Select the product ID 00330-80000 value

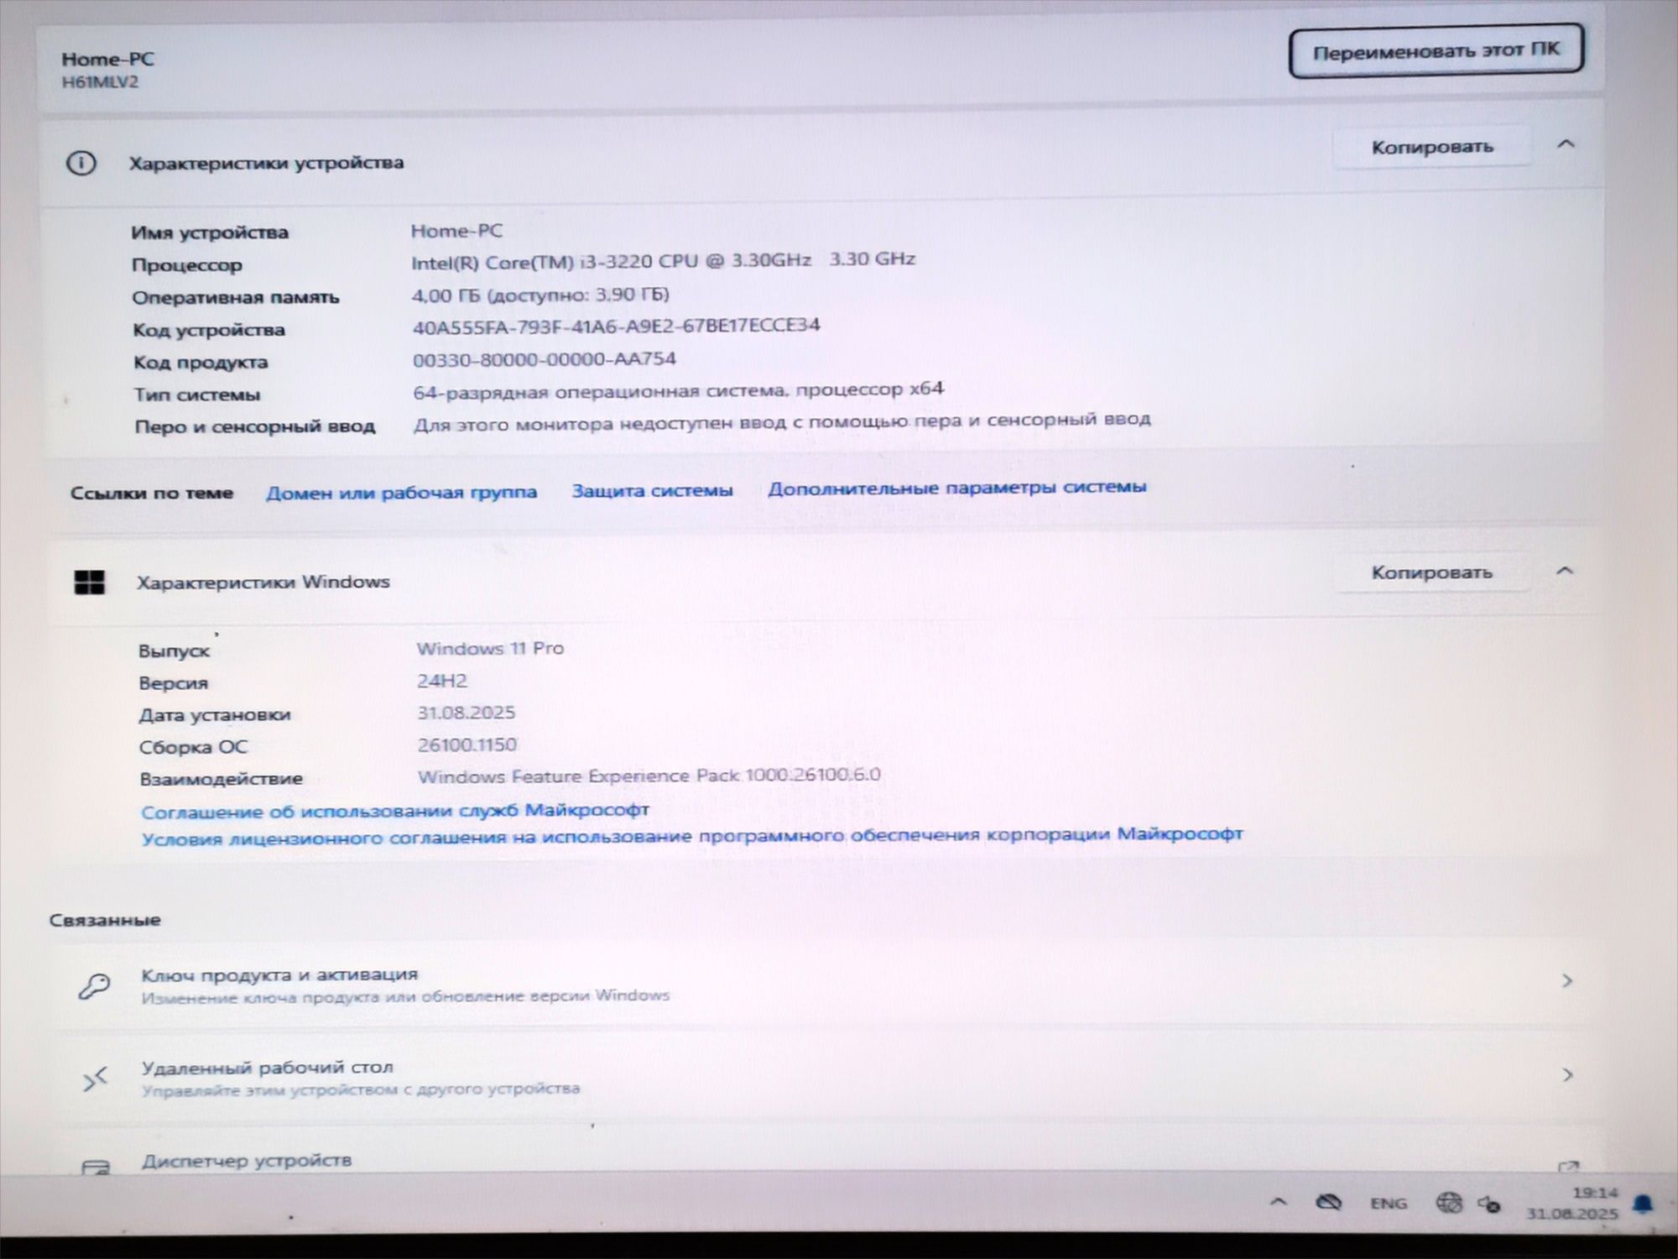click(x=544, y=359)
